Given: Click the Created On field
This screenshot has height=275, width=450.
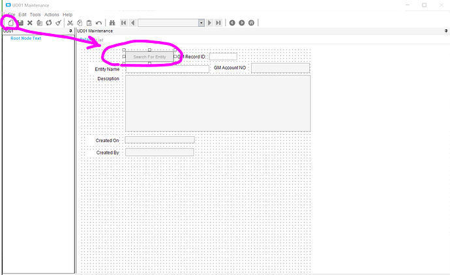Looking at the screenshot, I should 160,139.
